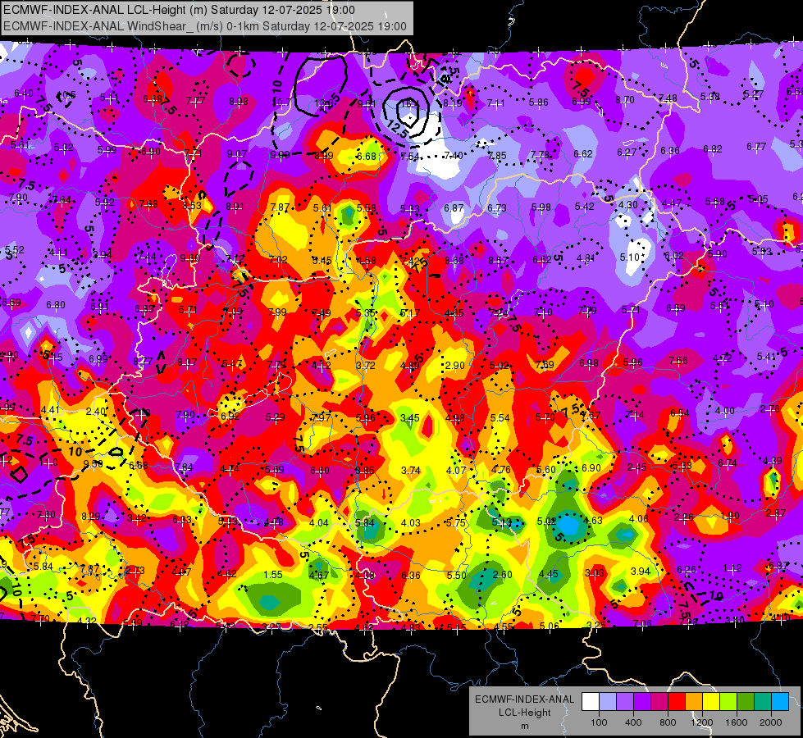803x738 pixels.
Task: Click the wind shear value 3.42
Action: pyautogui.click(x=137, y=517)
